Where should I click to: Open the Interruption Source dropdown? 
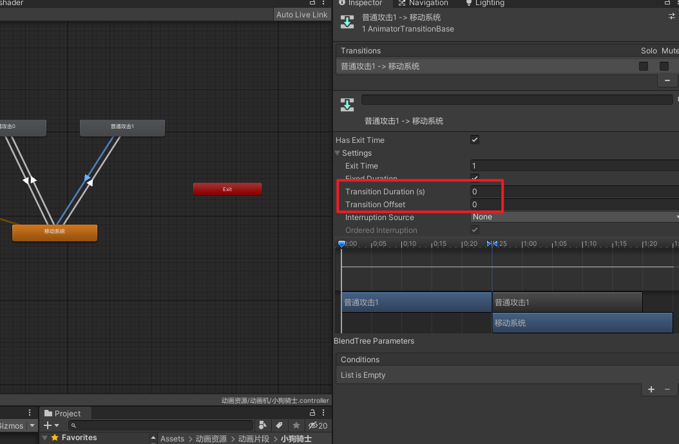(575, 217)
